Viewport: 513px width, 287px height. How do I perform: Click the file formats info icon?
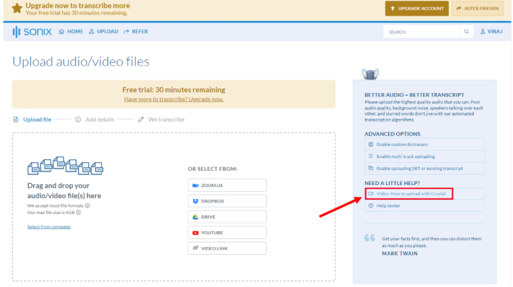point(88,205)
